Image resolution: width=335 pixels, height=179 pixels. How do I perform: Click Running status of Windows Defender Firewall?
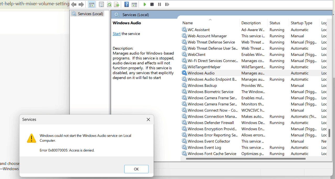tap(277, 123)
